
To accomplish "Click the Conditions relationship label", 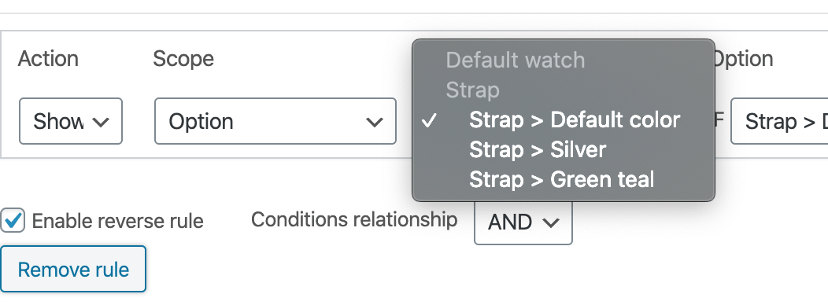I will pyautogui.click(x=354, y=219).
